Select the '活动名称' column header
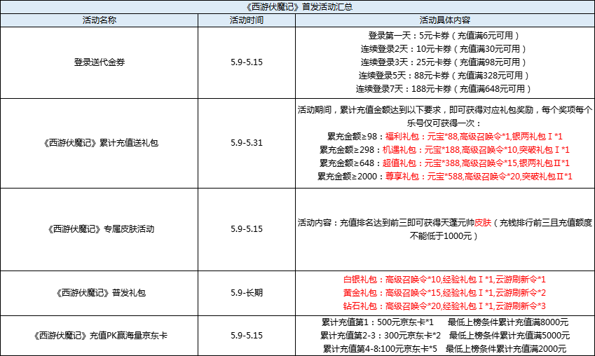 [x=99, y=20]
